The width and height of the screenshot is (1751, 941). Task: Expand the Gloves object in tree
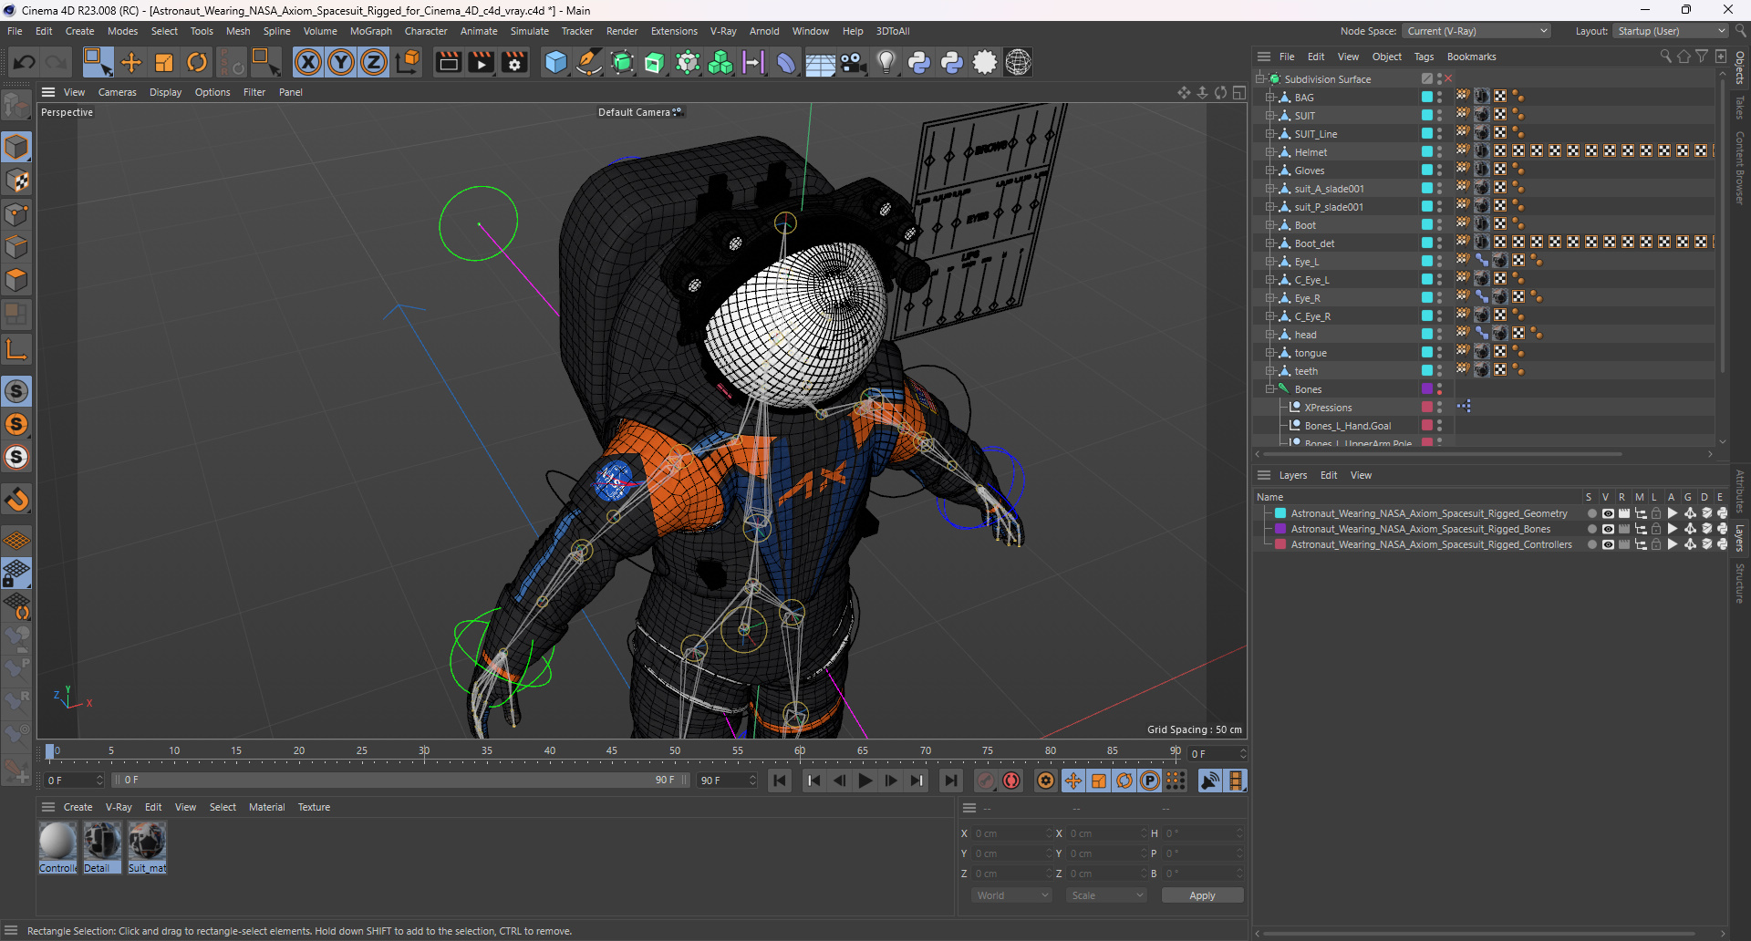tap(1269, 171)
